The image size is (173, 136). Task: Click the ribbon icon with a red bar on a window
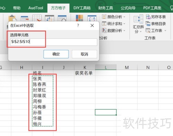(25, 18)
